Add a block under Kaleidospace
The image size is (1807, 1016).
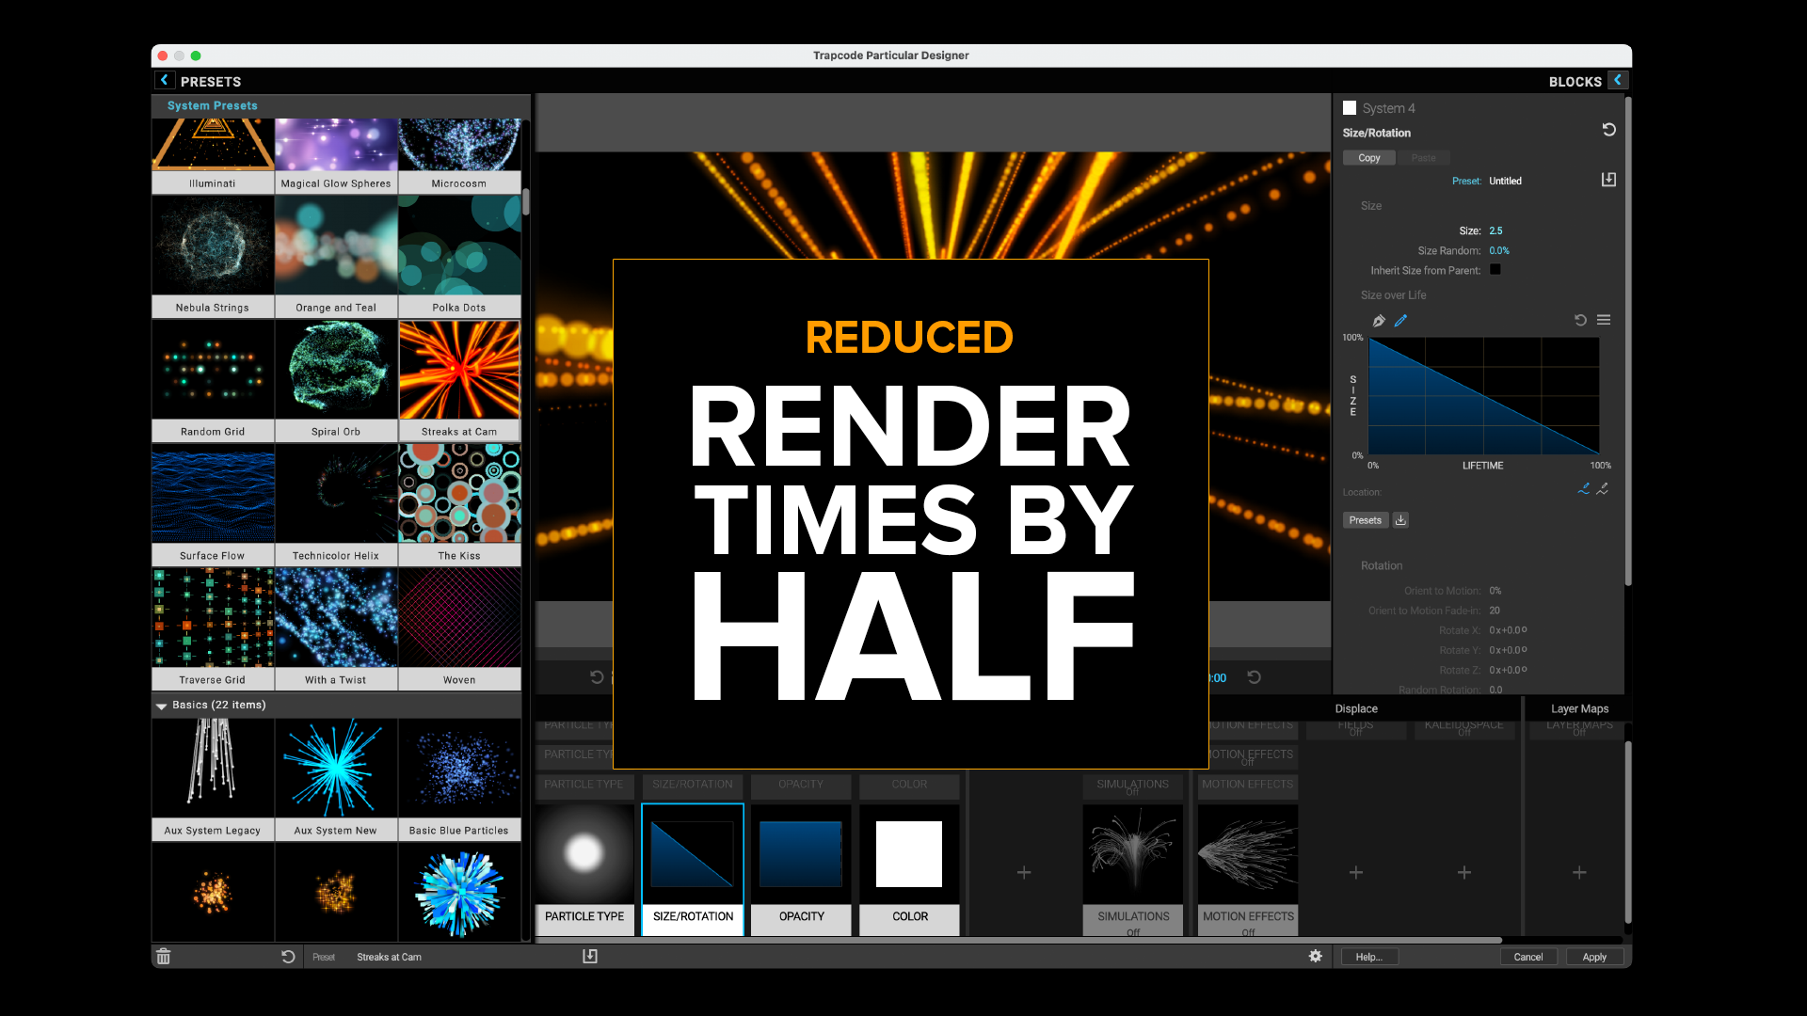[1464, 873]
